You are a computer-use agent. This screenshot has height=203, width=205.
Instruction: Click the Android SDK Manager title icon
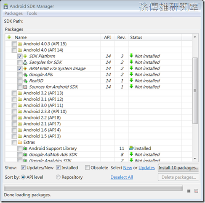pyautogui.click(x=6, y=7)
